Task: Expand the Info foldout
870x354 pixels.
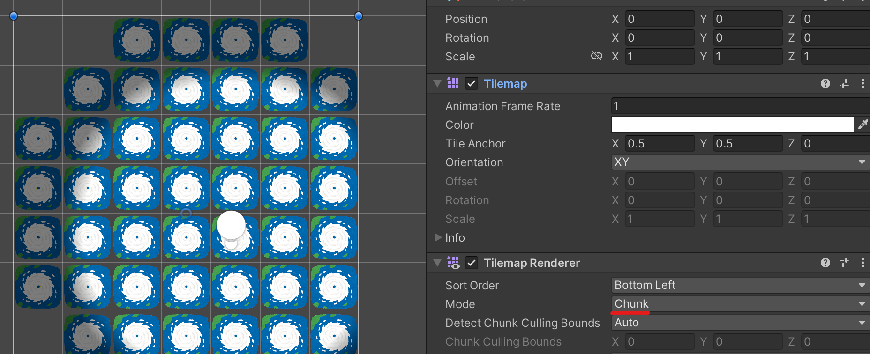Action: click(438, 237)
